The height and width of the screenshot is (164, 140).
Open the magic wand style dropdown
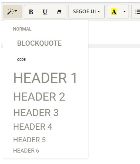point(12,12)
